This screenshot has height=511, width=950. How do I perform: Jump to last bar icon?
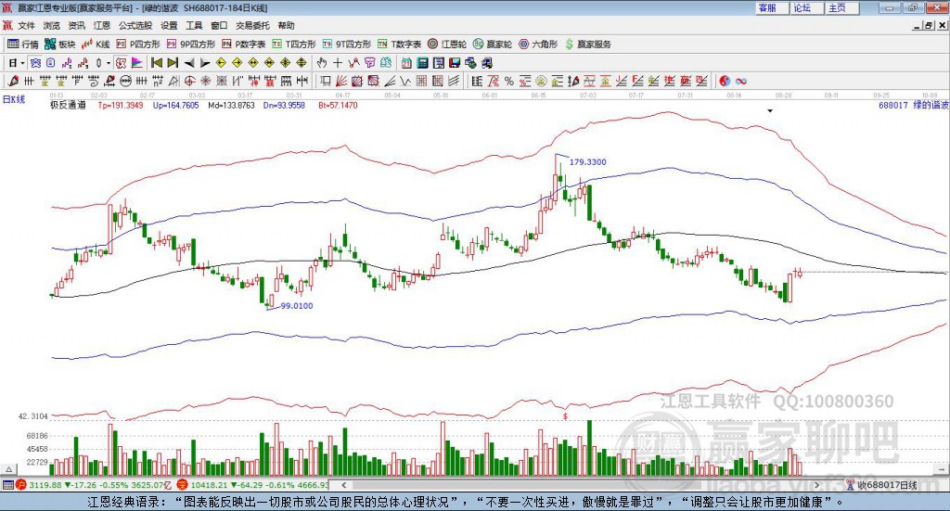tap(173, 63)
